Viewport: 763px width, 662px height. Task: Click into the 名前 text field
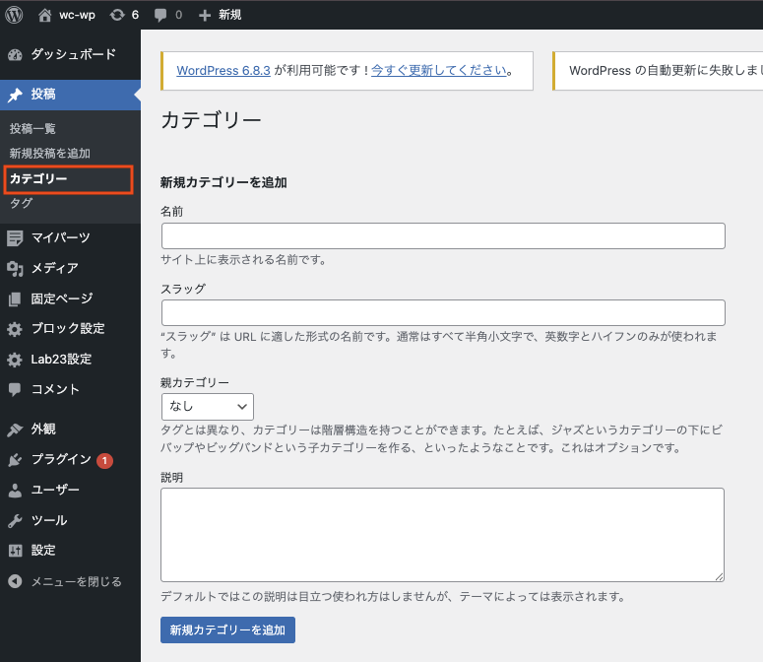click(x=443, y=236)
